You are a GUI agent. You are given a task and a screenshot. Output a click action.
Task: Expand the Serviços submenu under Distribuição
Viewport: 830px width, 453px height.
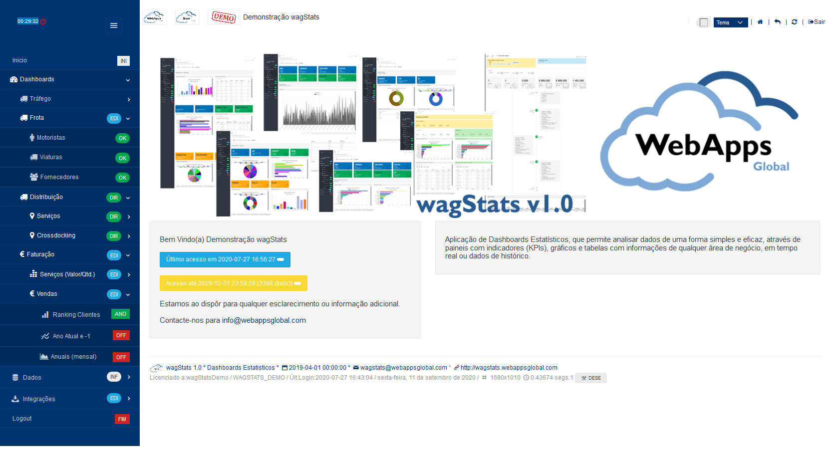click(129, 217)
